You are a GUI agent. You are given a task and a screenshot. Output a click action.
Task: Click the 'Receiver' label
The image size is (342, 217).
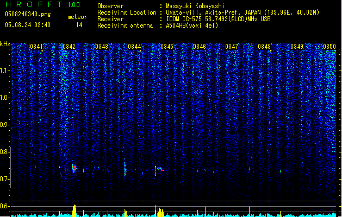point(110,19)
